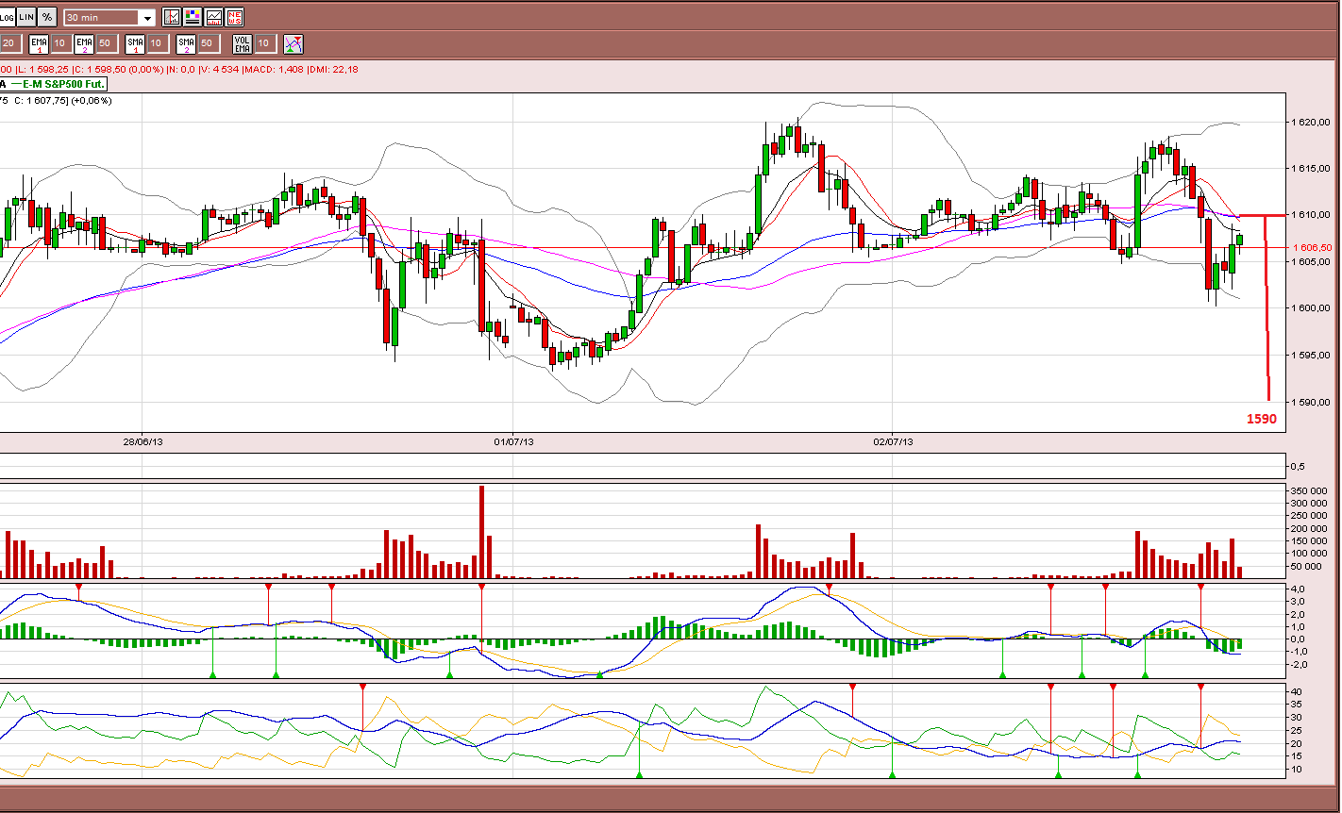Click the 0,5 axis label
Viewport: 1342px width, 813px height.
click(x=1298, y=466)
